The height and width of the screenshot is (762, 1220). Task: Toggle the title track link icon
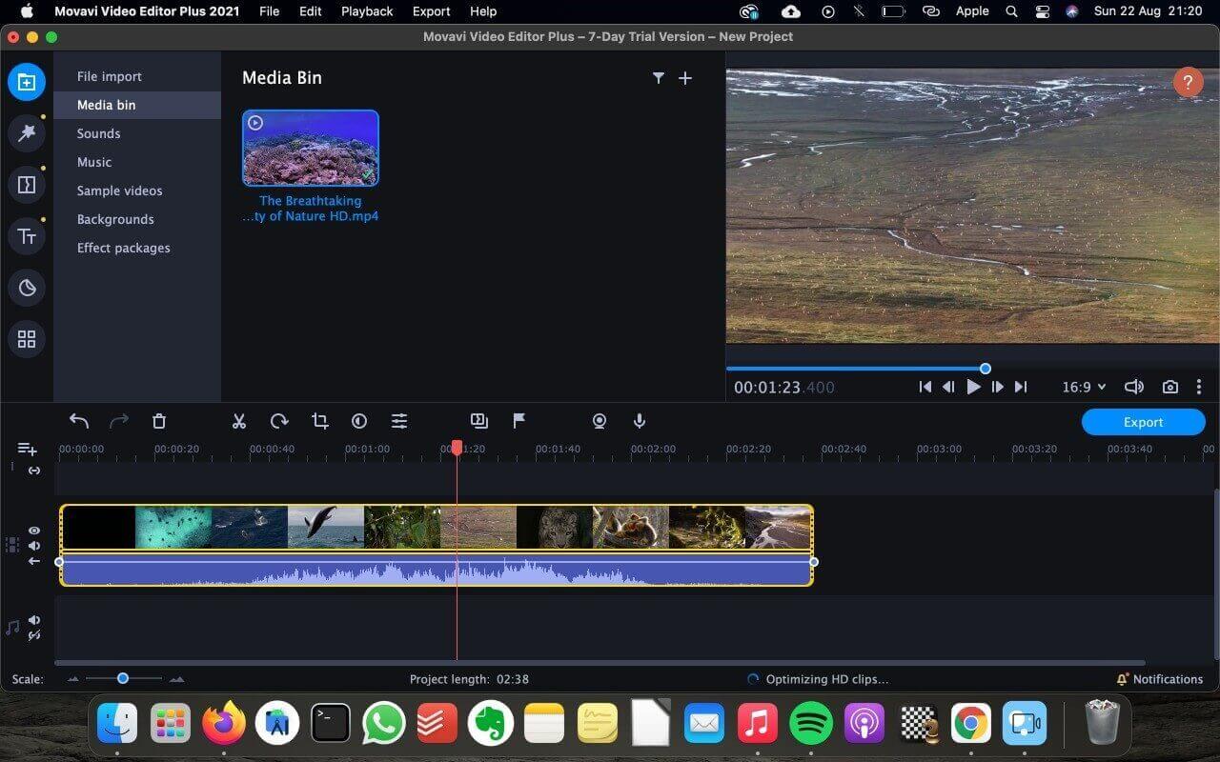click(x=34, y=471)
